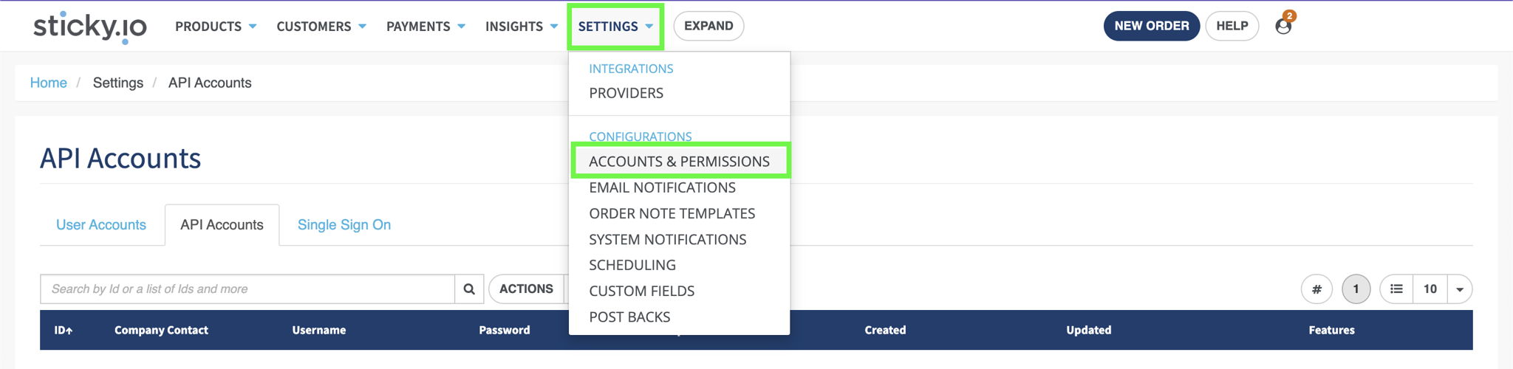
Task: Switch to the User Accounts tab
Action: [101, 225]
